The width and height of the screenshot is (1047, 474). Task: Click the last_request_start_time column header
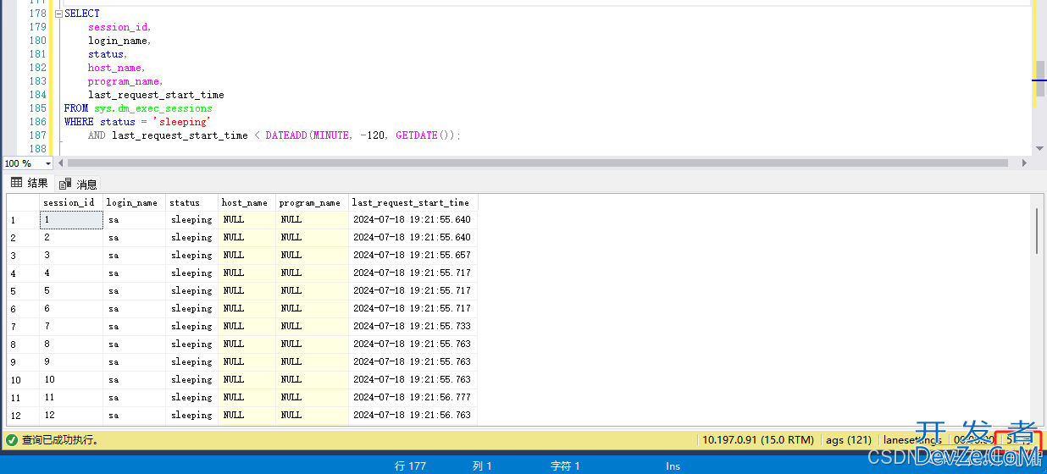(x=412, y=202)
